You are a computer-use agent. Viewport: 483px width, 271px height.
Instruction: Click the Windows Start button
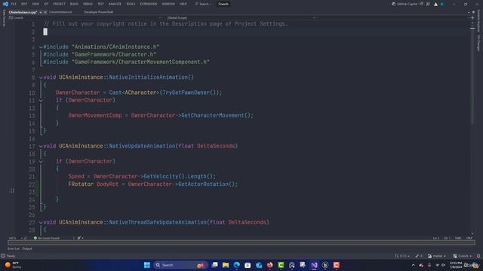click(x=147, y=265)
